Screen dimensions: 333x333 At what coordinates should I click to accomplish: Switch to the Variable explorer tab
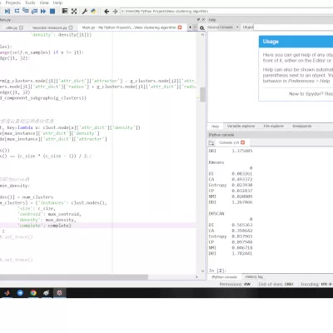pos(241,127)
